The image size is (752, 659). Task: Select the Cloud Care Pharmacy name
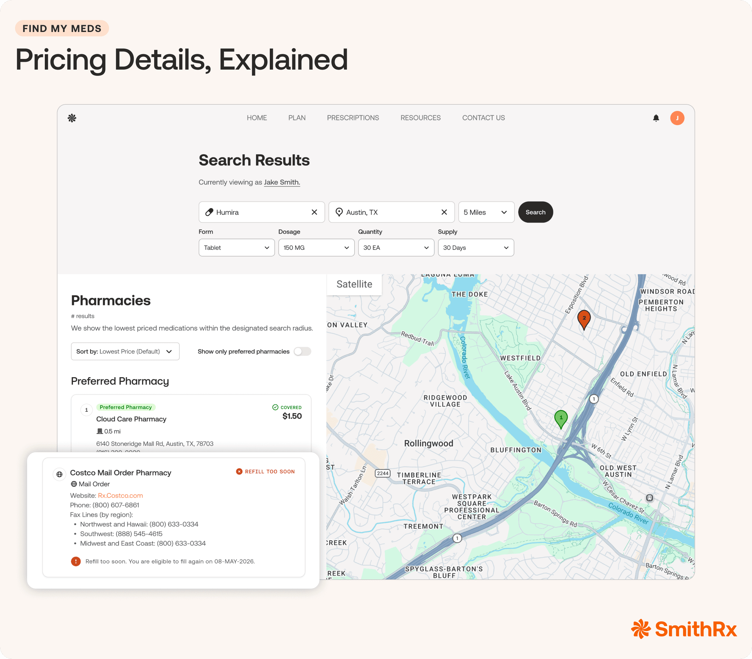[x=131, y=419]
